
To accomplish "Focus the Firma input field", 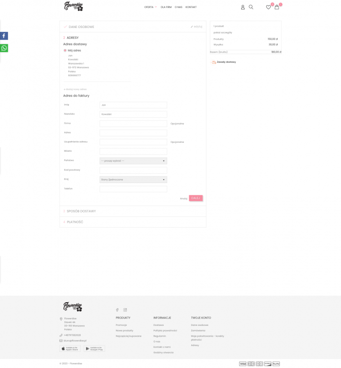I will tap(133, 124).
